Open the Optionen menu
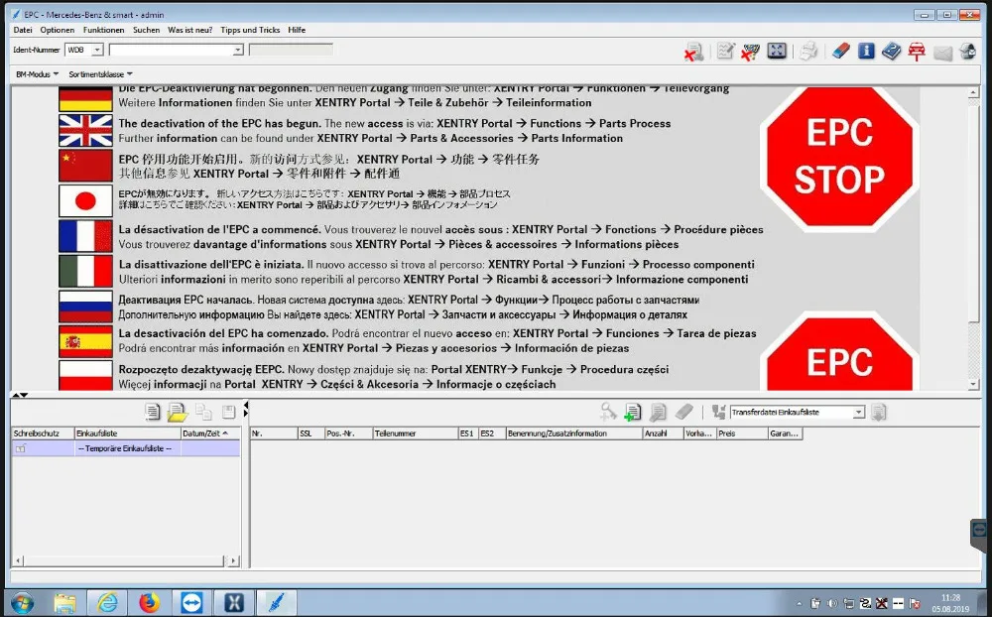992x617 pixels. tap(57, 30)
